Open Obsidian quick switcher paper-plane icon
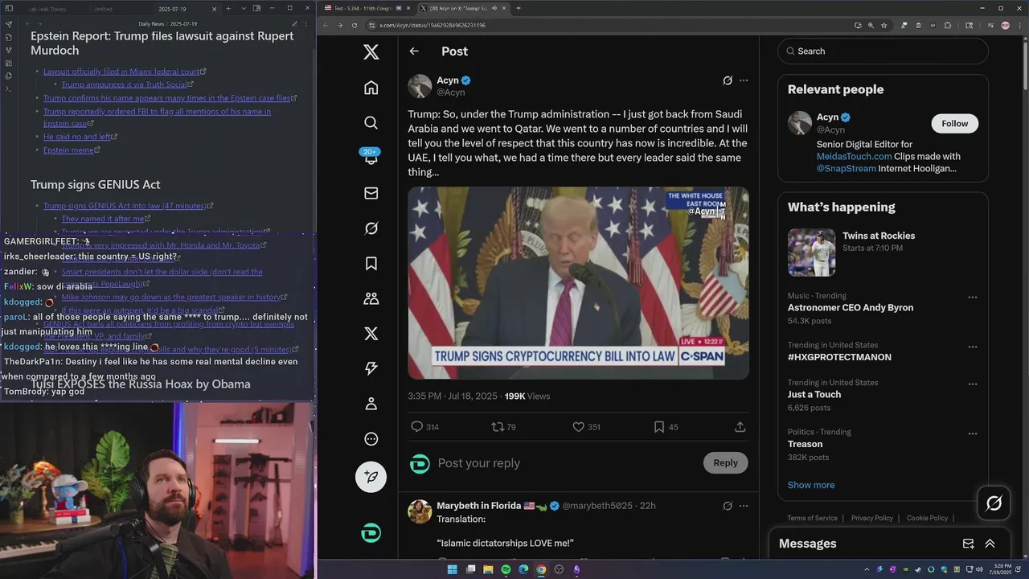1029x579 pixels. pos(8,24)
